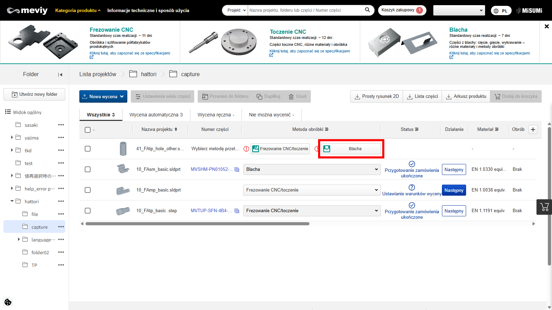Open the Nowa wycena dropdown
The image size is (552, 310).
click(x=103, y=96)
